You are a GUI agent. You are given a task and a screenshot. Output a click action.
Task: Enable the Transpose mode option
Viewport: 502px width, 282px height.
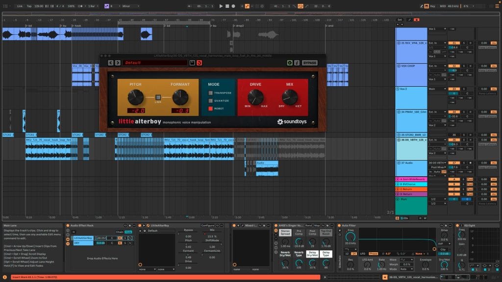[x=211, y=93]
